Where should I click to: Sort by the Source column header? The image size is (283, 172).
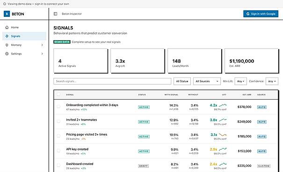click(261, 95)
